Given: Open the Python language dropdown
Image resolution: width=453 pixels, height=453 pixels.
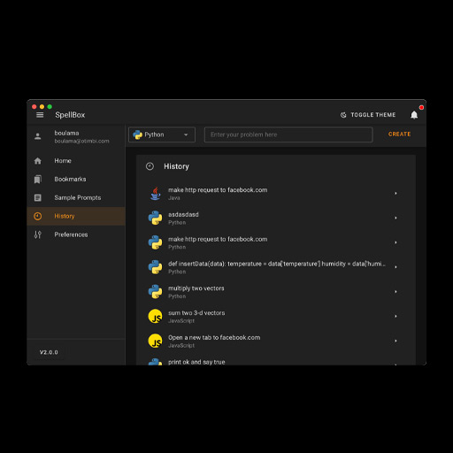Looking at the screenshot, I should (162, 134).
